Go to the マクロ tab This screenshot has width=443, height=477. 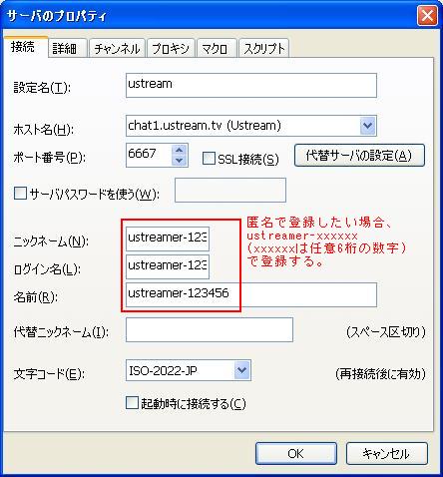(217, 49)
